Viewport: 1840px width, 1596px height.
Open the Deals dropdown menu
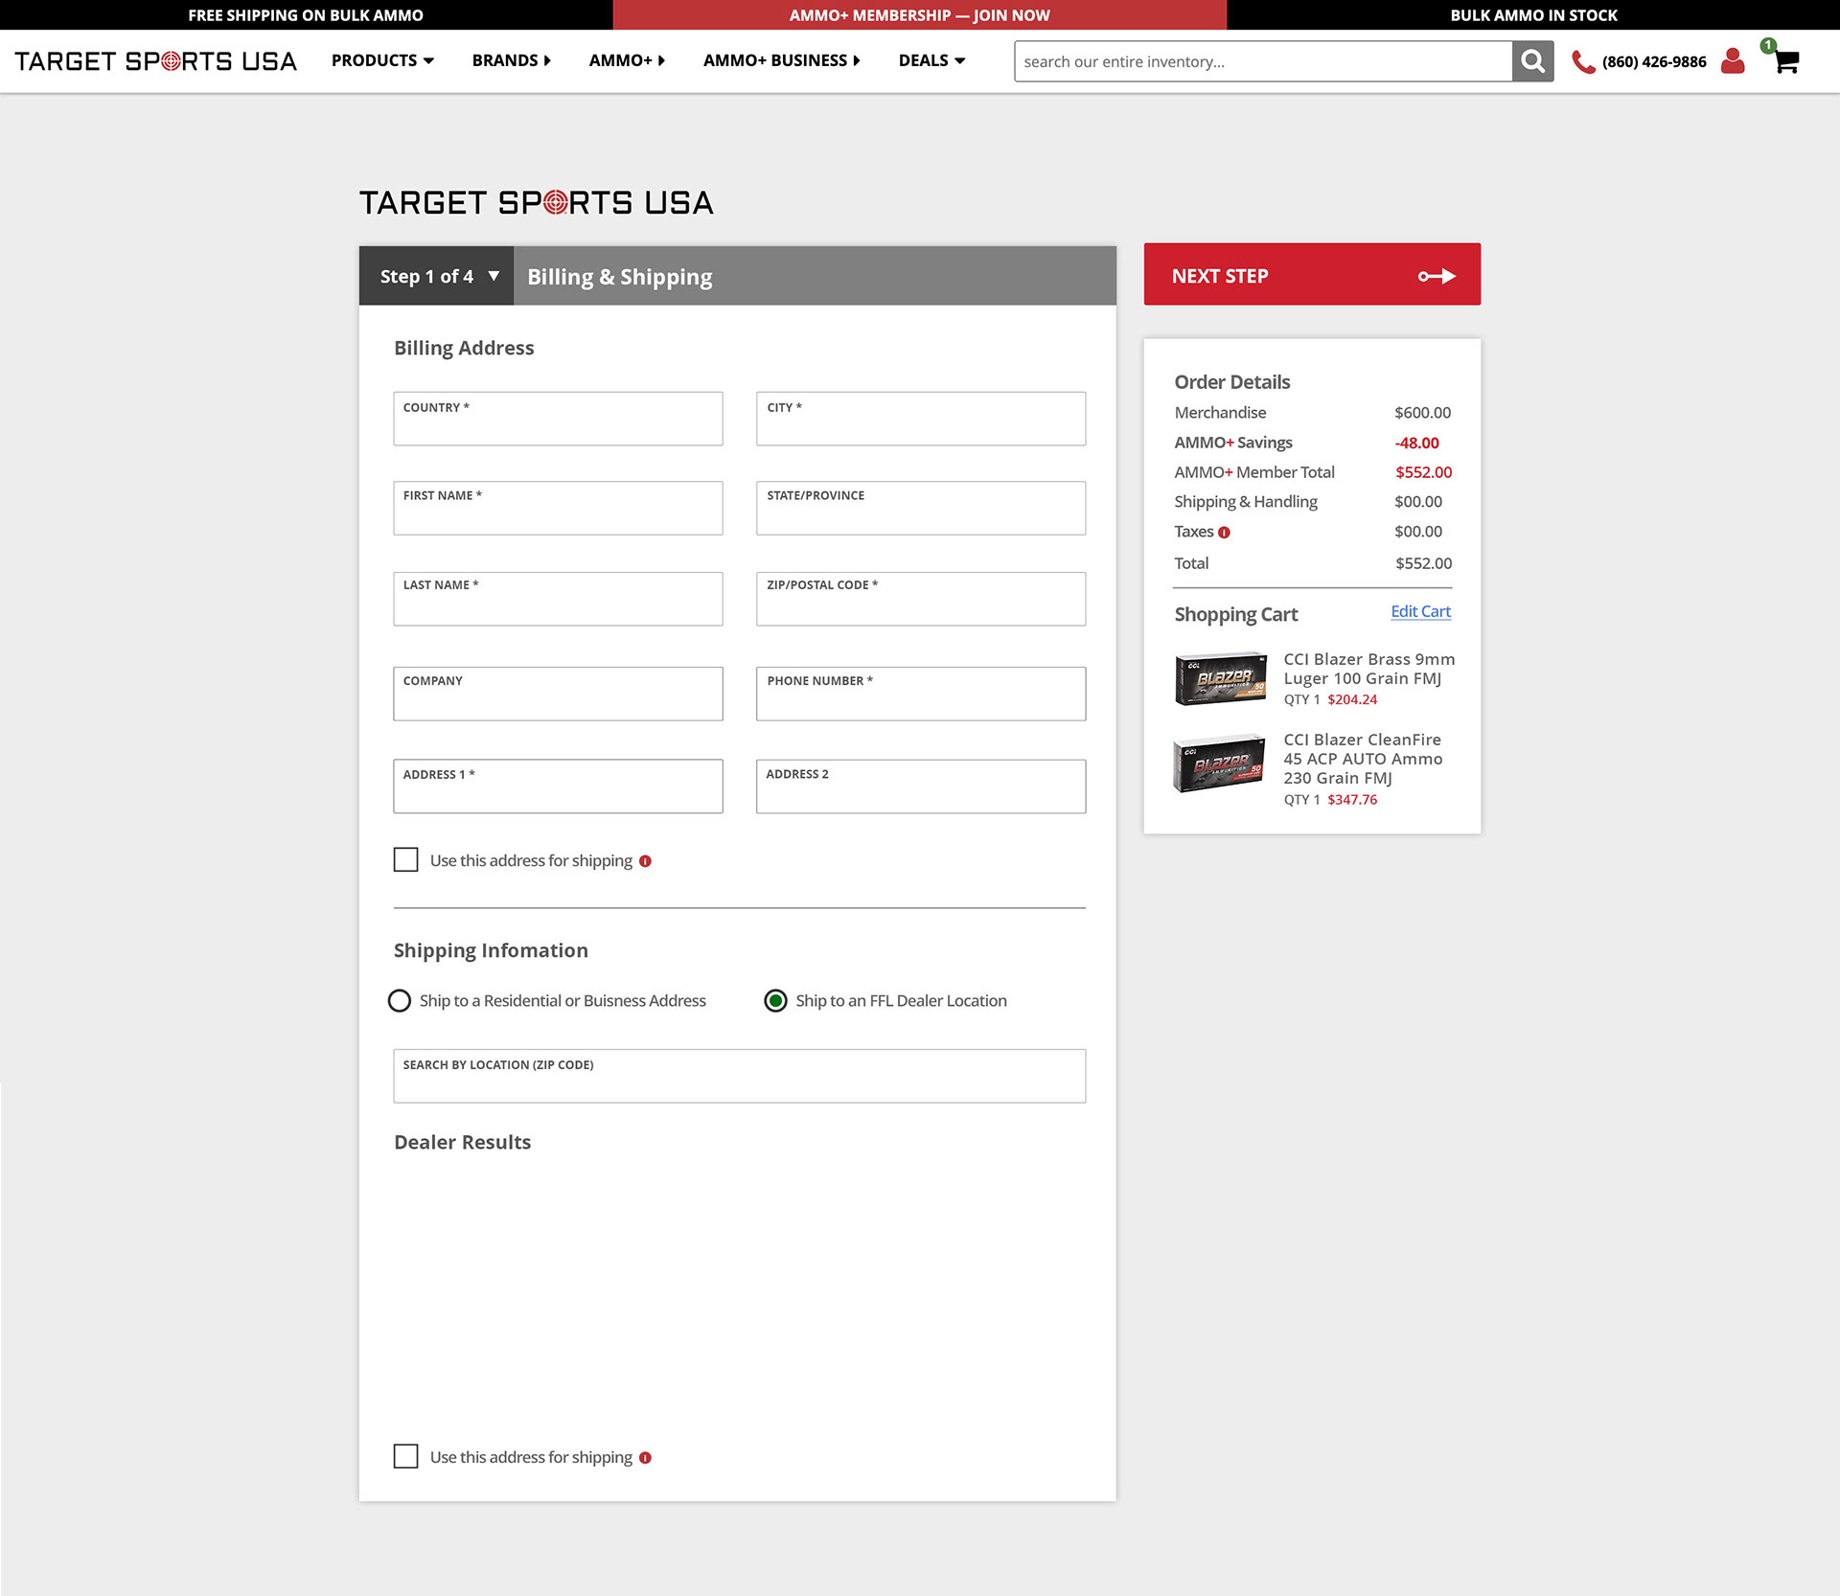click(x=931, y=60)
